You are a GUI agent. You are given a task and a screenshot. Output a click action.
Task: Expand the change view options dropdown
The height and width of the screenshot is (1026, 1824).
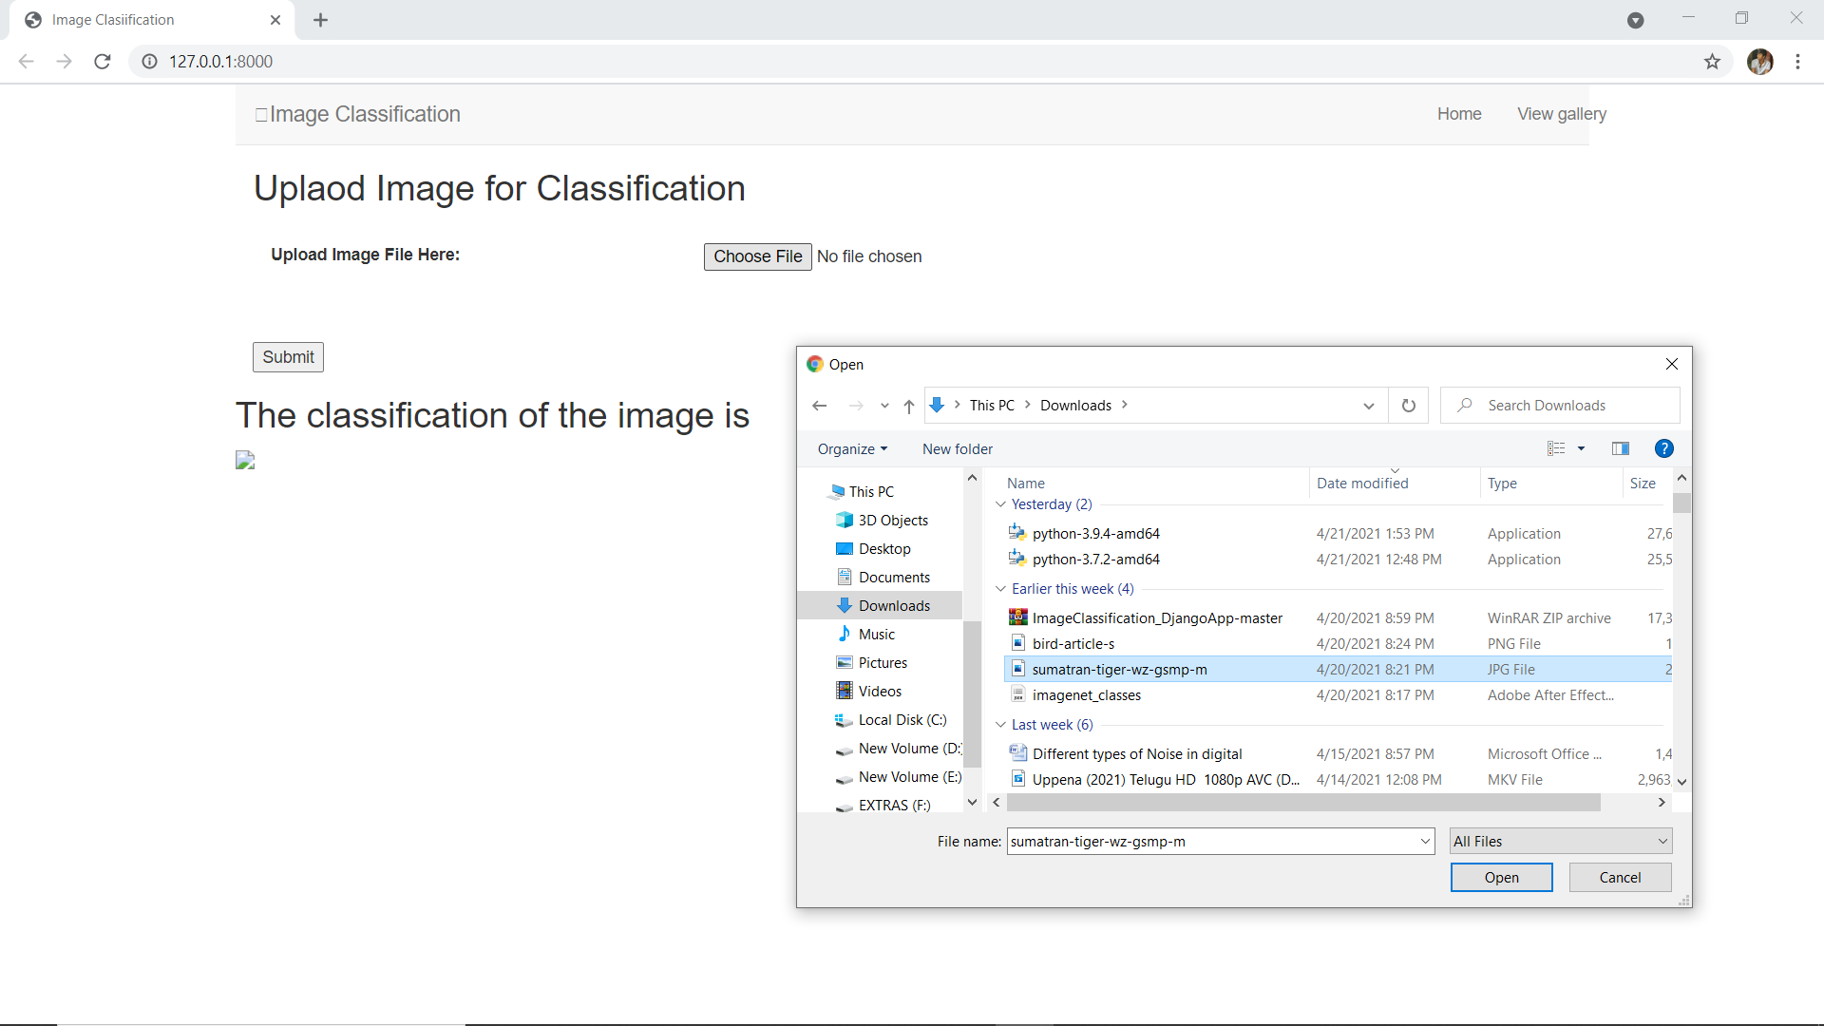click(1582, 448)
